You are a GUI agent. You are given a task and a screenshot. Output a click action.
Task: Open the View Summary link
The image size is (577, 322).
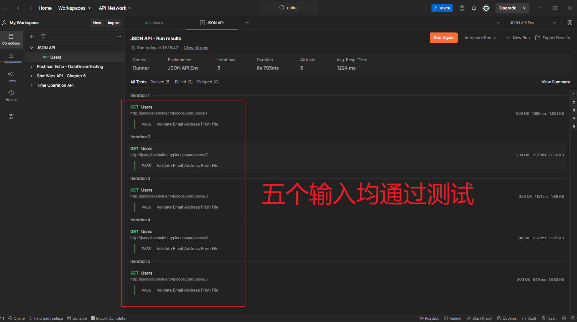point(556,82)
